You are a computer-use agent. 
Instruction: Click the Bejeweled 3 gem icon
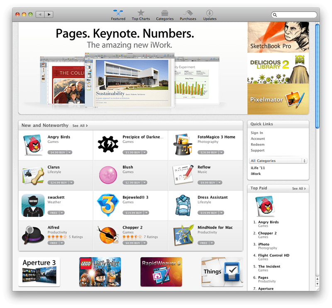[108, 205]
